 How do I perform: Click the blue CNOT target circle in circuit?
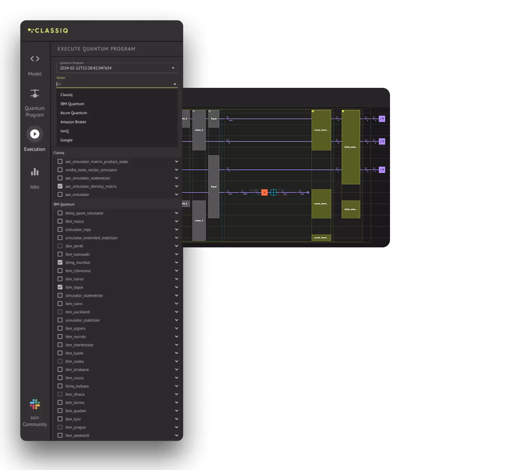tap(274, 193)
